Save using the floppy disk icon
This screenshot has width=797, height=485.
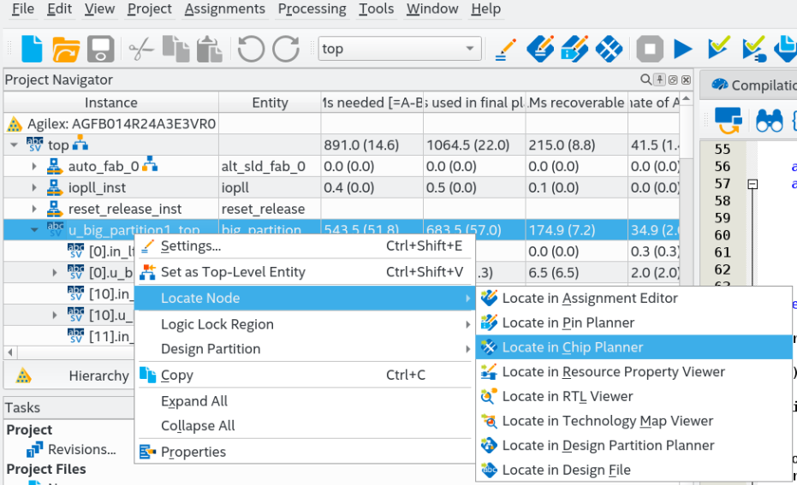101,50
